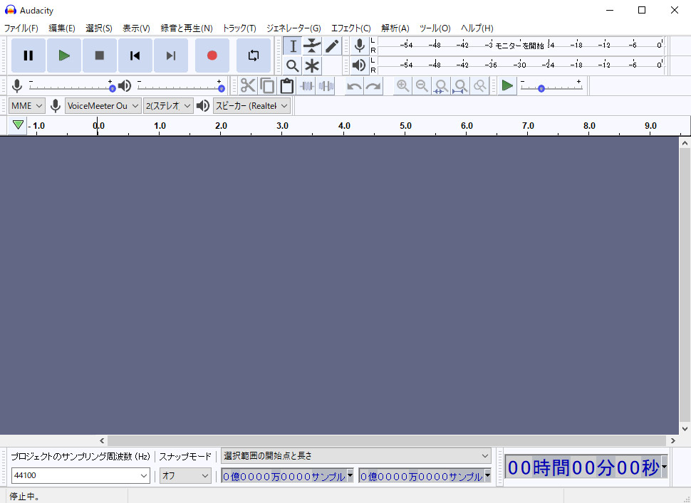Open the スナップモード オフ dropdown

pos(185,476)
